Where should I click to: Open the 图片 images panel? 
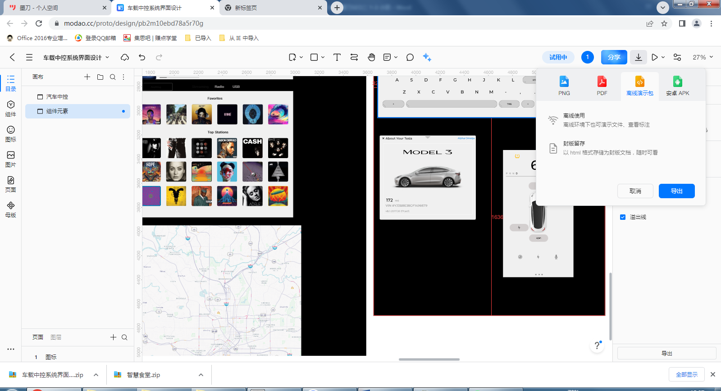[x=11, y=159]
